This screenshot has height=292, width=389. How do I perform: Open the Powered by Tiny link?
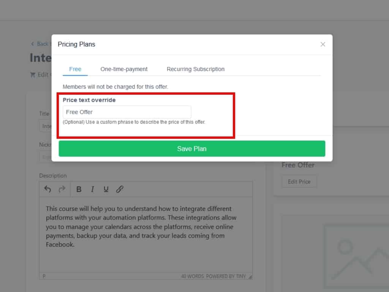(226, 276)
